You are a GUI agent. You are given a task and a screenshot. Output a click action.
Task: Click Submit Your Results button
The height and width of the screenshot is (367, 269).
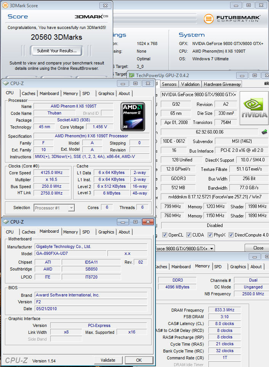(x=56, y=51)
